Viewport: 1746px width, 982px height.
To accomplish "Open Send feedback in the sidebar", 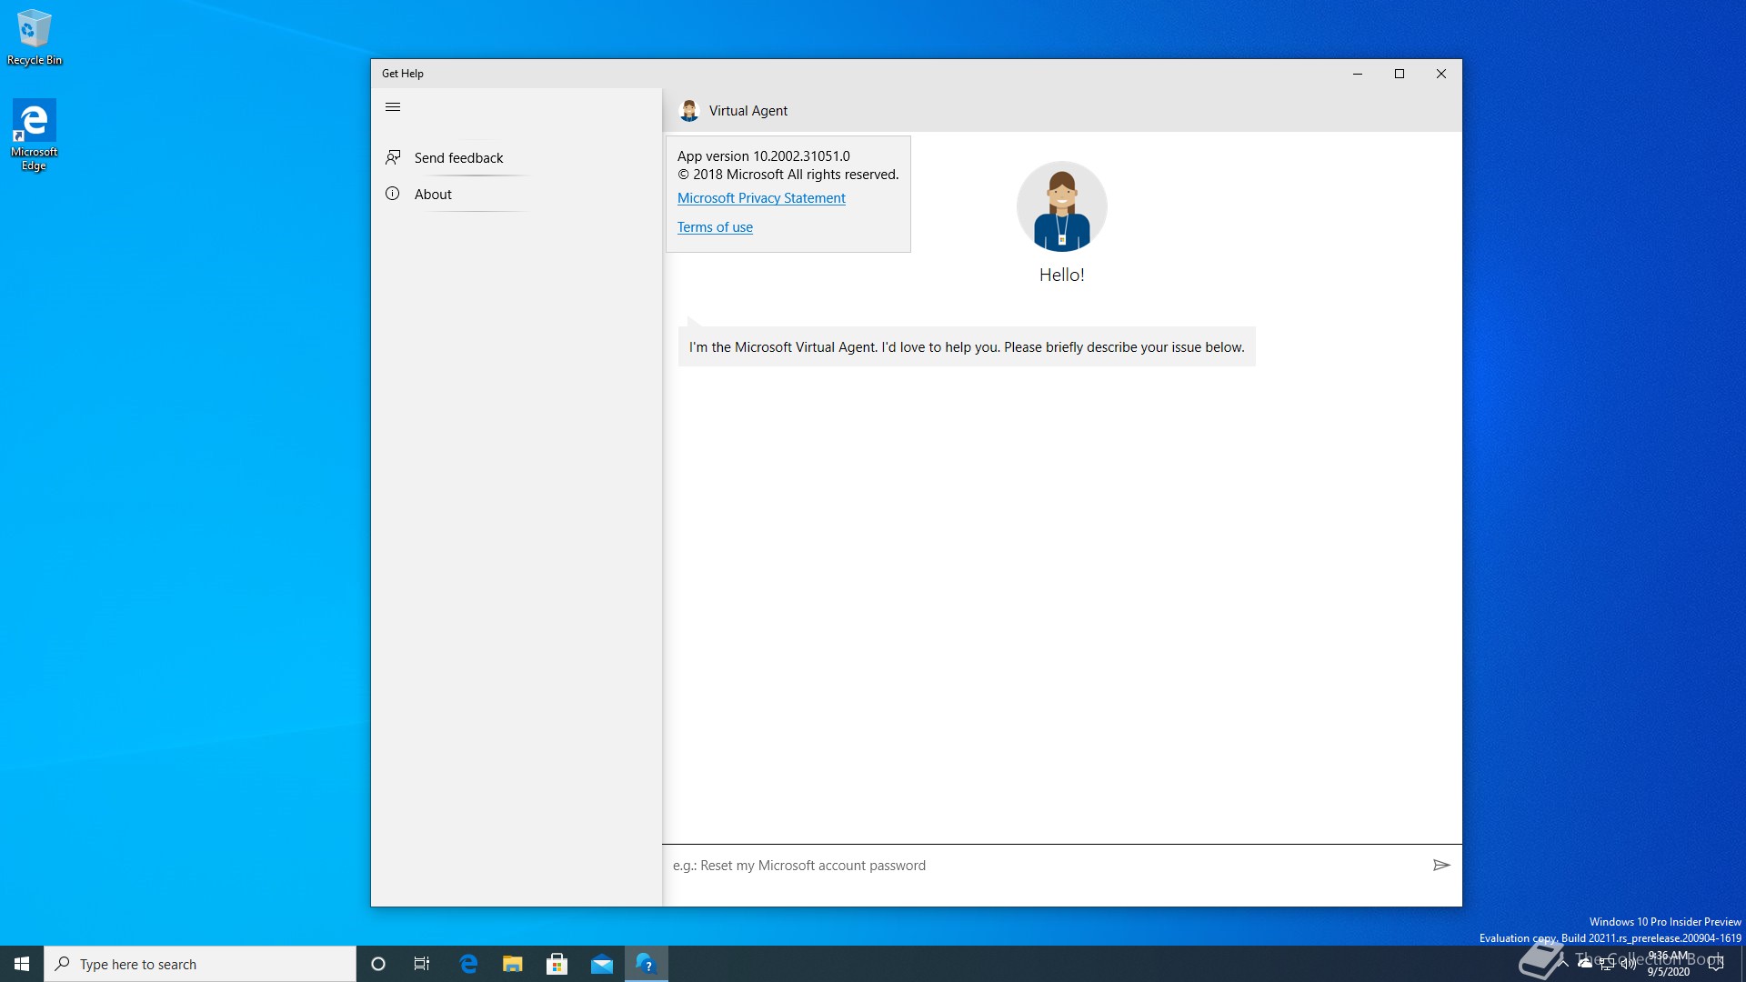I will coord(517,158).
